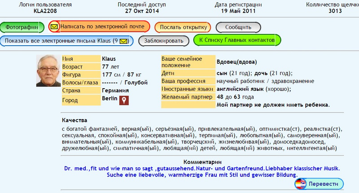359x193 pixels.
Task: Open the Фотографии photos button
Action: [x=22, y=27]
